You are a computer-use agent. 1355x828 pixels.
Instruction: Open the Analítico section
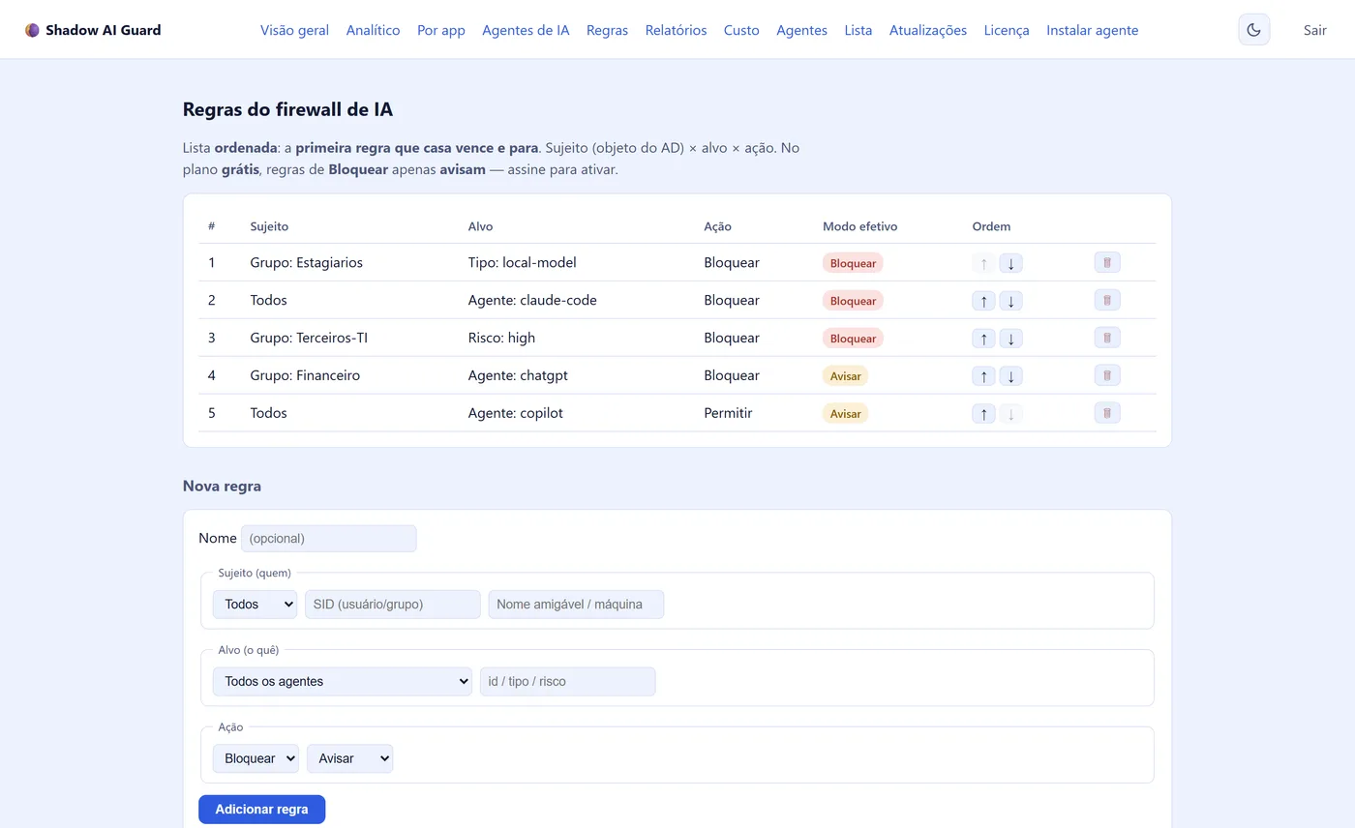(373, 30)
